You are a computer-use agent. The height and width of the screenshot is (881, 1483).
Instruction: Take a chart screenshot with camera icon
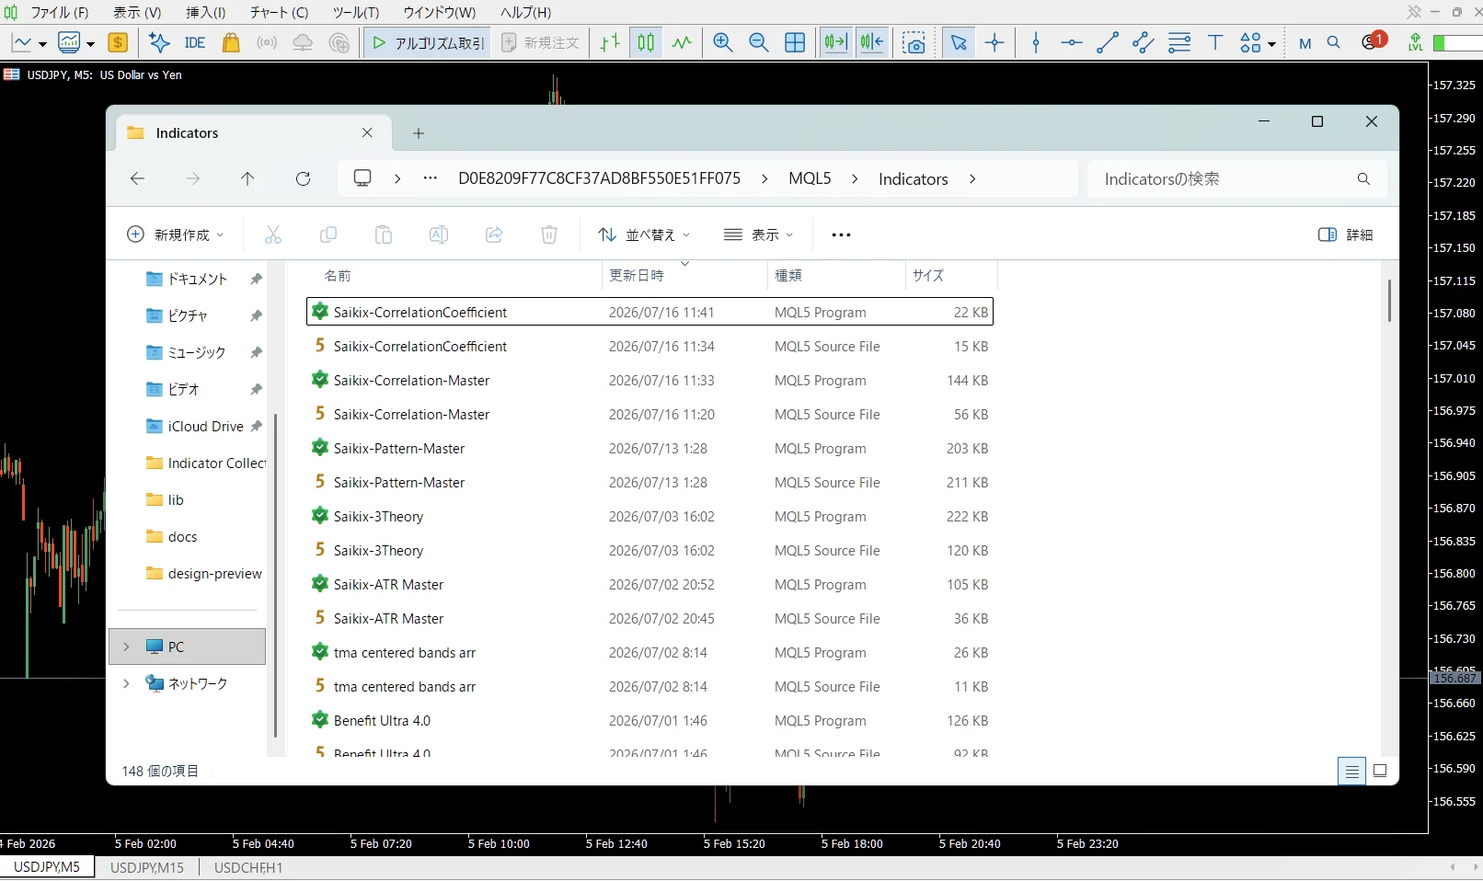[914, 42]
